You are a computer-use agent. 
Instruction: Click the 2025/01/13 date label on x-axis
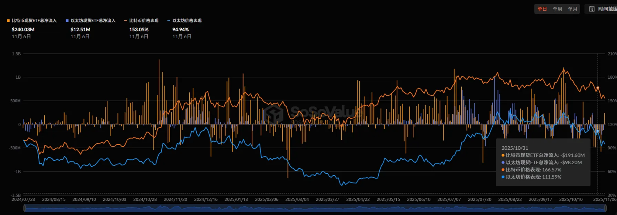pos(236,199)
